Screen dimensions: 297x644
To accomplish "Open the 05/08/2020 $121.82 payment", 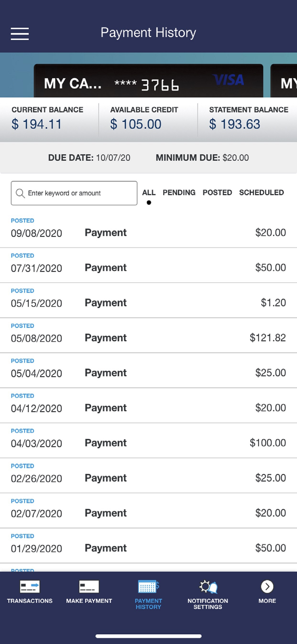I will (148, 336).
